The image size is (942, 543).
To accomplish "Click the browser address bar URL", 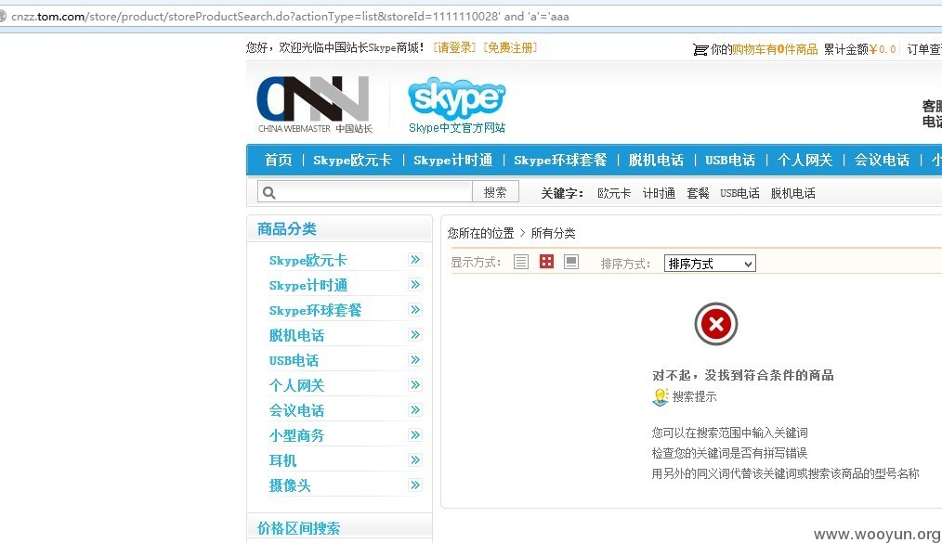I will (290, 16).
